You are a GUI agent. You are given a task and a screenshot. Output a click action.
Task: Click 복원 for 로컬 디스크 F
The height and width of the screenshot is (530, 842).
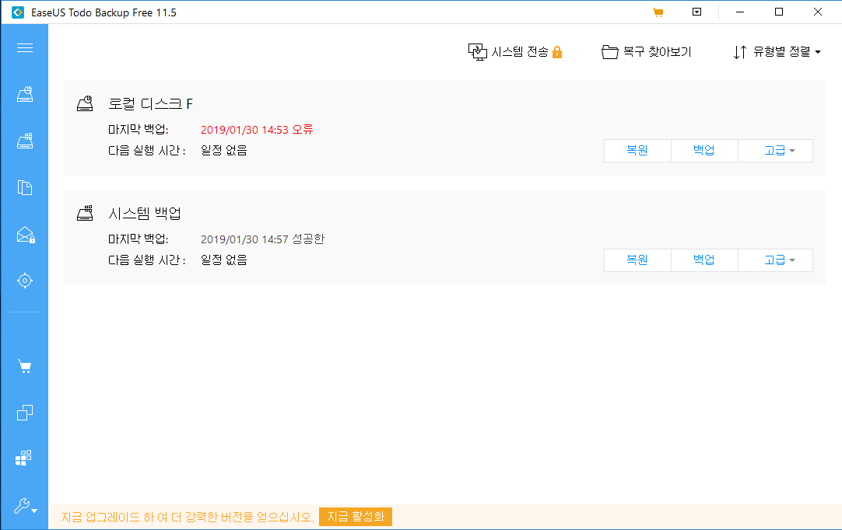pos(637,151)
